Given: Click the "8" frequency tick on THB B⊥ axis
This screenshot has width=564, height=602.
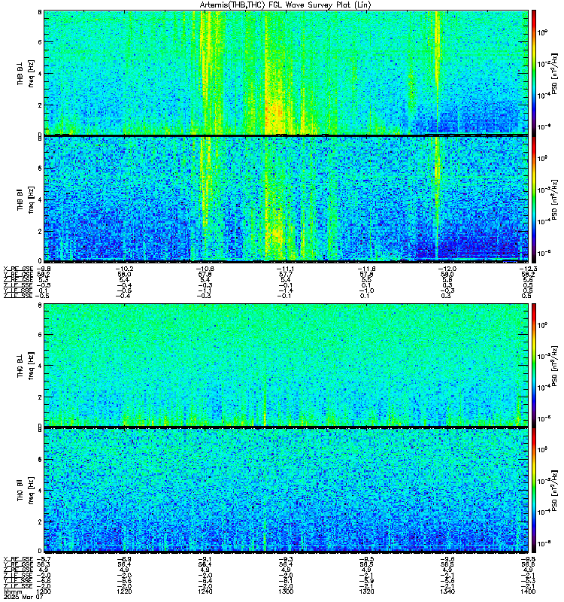Looking at the screenshot, I should click(40, 12).
